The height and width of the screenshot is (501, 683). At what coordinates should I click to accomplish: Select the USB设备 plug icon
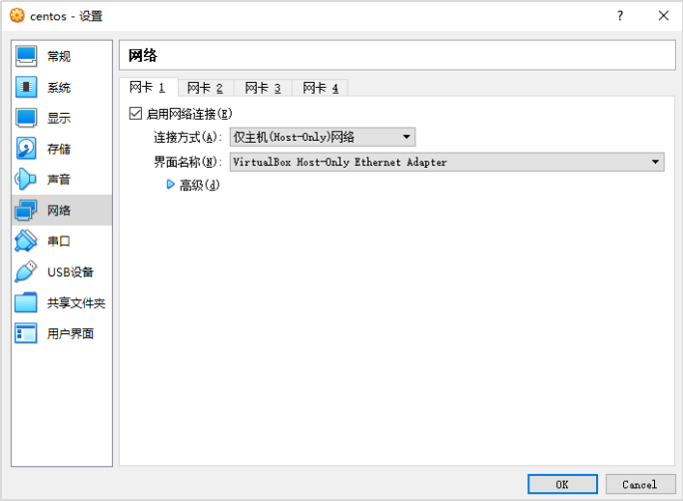[x=26, y=272]
